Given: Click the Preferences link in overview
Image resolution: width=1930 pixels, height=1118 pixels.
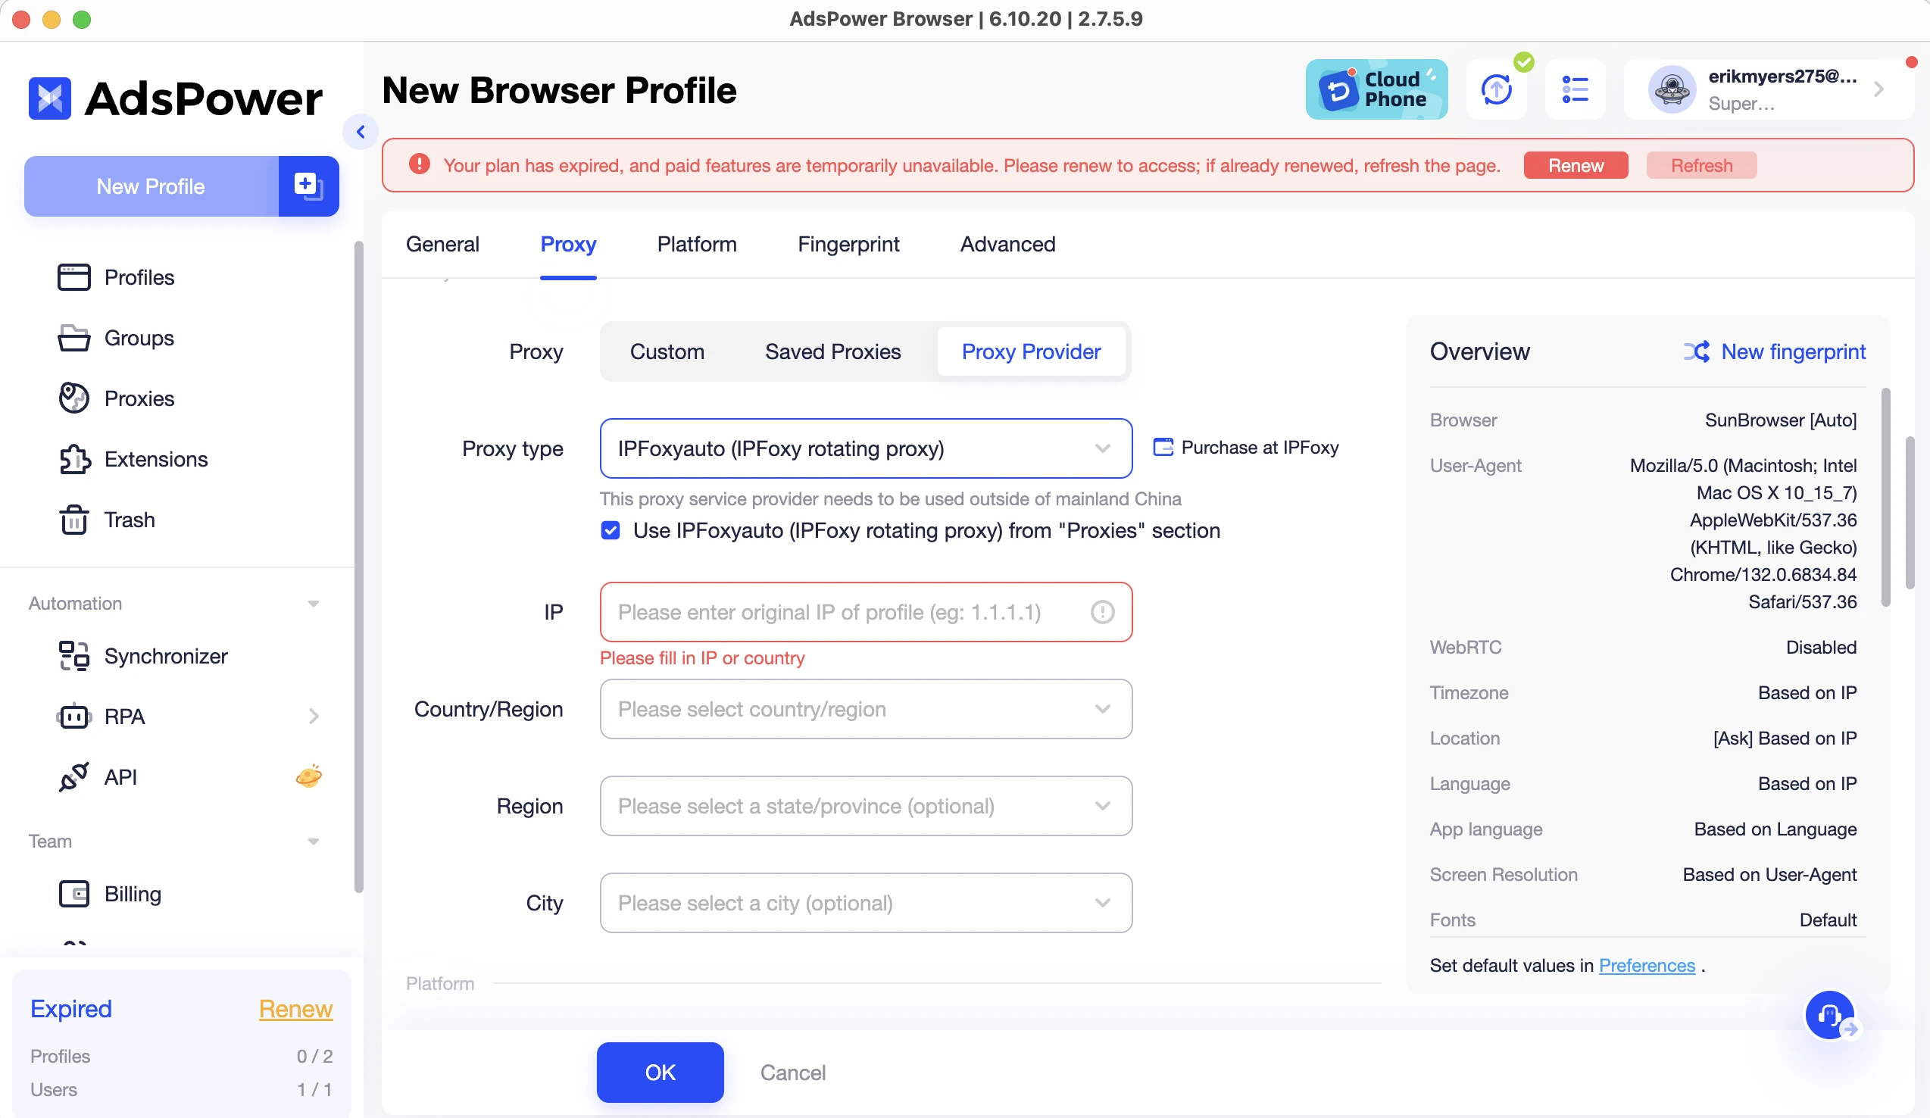Looking at the screenshot, I should pos(1647,963).
